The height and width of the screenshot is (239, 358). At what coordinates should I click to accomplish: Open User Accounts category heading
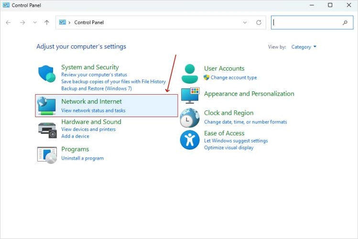click(x=224, y=68)
